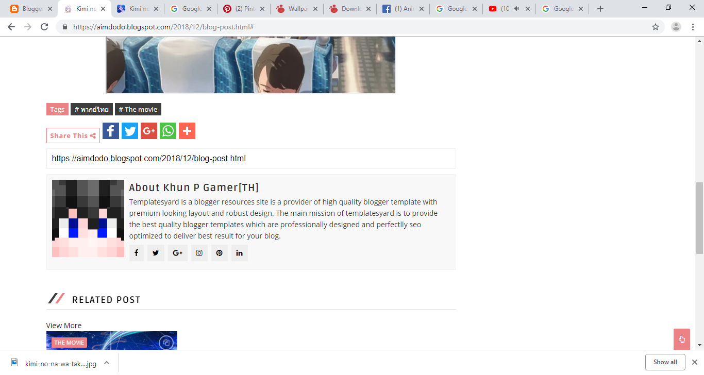The width and height of the screenshot is (704, 375).
Task: Open The movie tag link
Action: click(x=138, y=109)
